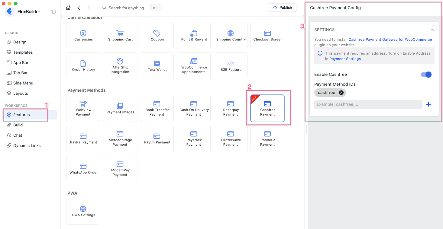
Task: Open PWA Settings card
Action: pyautogui.click(x=83, y=211)
